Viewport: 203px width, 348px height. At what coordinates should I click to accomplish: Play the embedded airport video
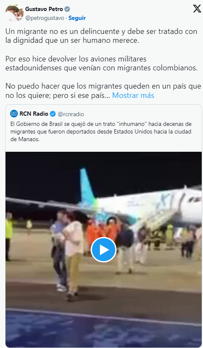point(103,250)
